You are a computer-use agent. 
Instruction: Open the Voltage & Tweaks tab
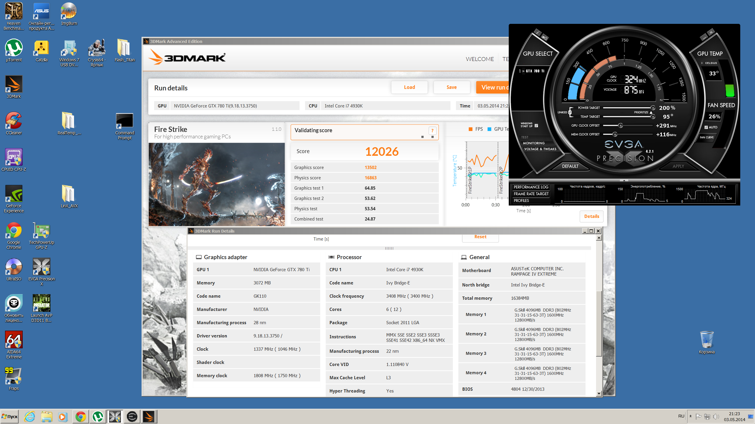click(x=540, y=149)
